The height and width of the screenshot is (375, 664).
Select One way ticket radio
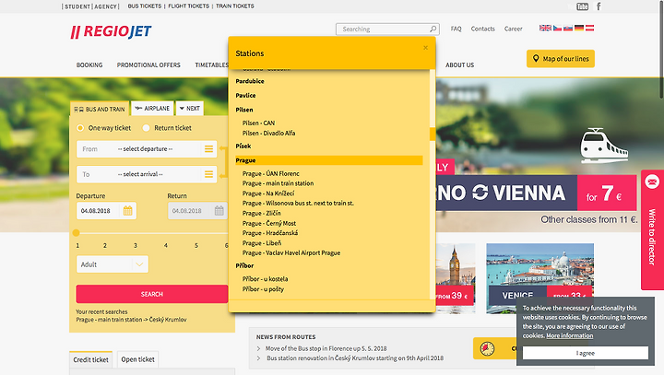(x=80, y=128)
